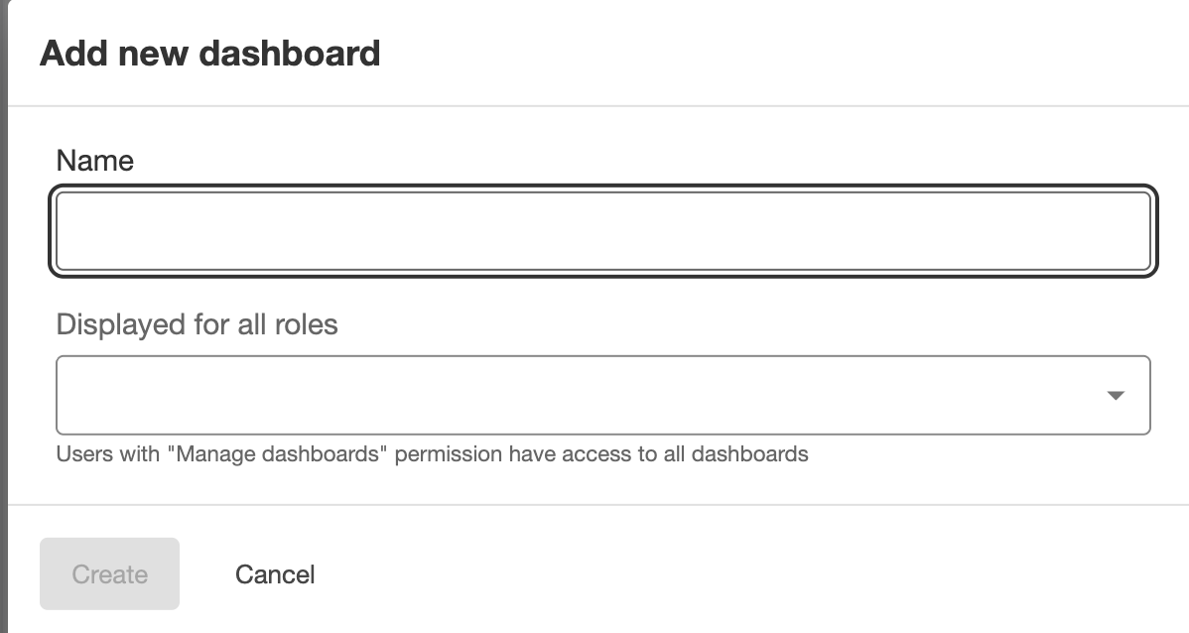Click the Displayed for all roles label

(x=198, y=324)
